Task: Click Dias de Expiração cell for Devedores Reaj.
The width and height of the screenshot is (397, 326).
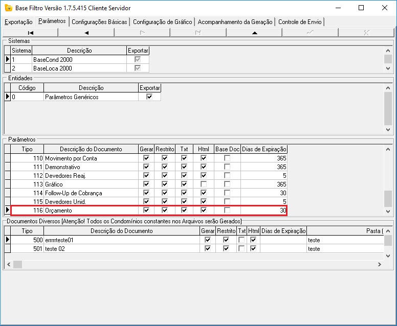Action: 264,176
